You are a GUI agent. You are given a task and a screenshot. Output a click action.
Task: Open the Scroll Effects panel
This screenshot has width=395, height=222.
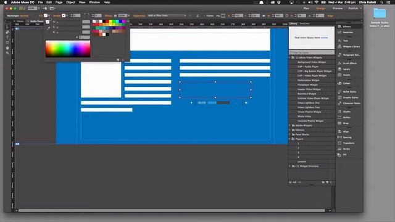(347, 63)
